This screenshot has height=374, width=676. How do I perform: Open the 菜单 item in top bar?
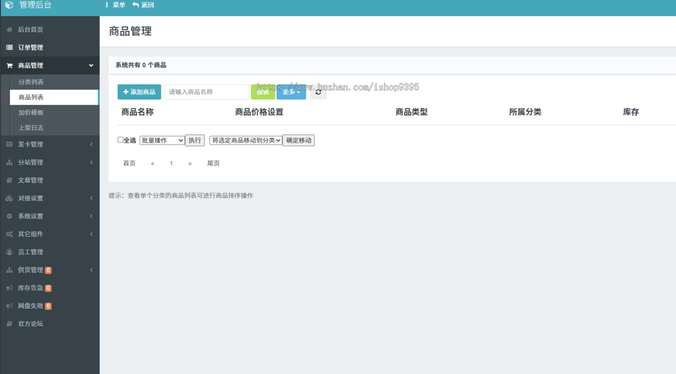point(115,5)
